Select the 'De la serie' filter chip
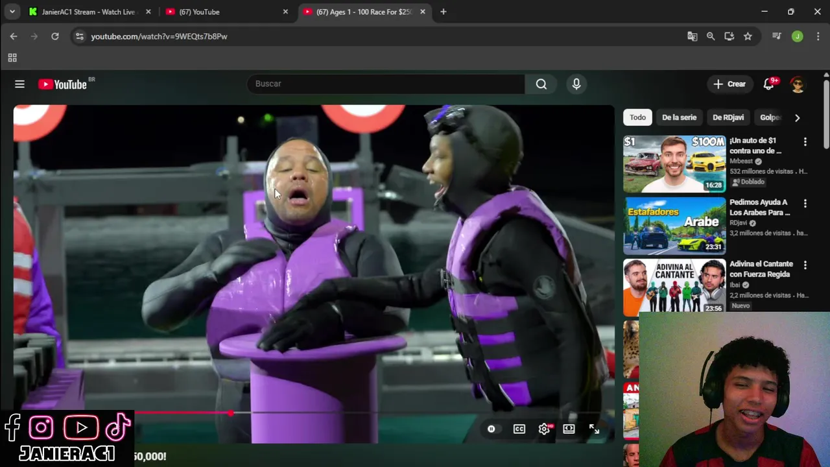This screenshot has height=467, width=830. tap(679, 117)
